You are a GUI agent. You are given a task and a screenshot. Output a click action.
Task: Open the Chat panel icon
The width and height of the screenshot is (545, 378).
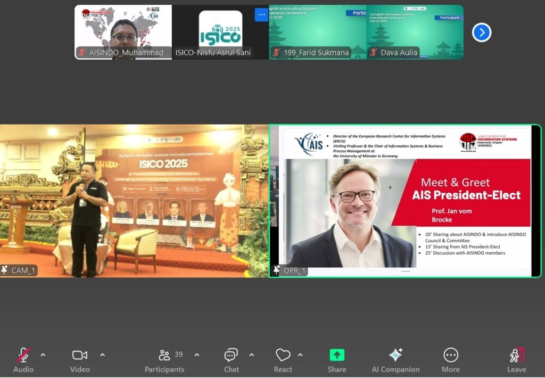[x=231, y=355]
